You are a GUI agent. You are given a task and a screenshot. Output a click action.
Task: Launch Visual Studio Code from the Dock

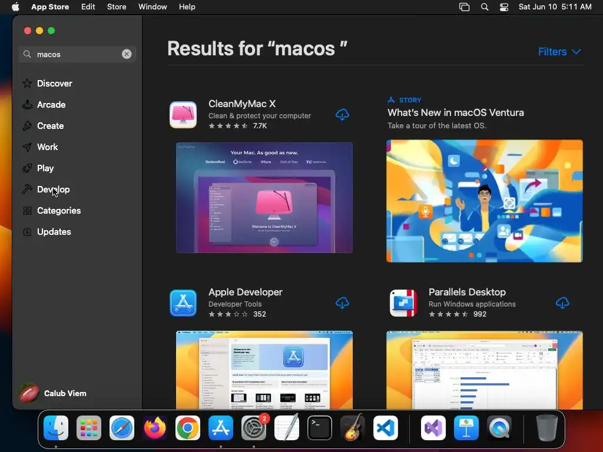pos(386,428)
